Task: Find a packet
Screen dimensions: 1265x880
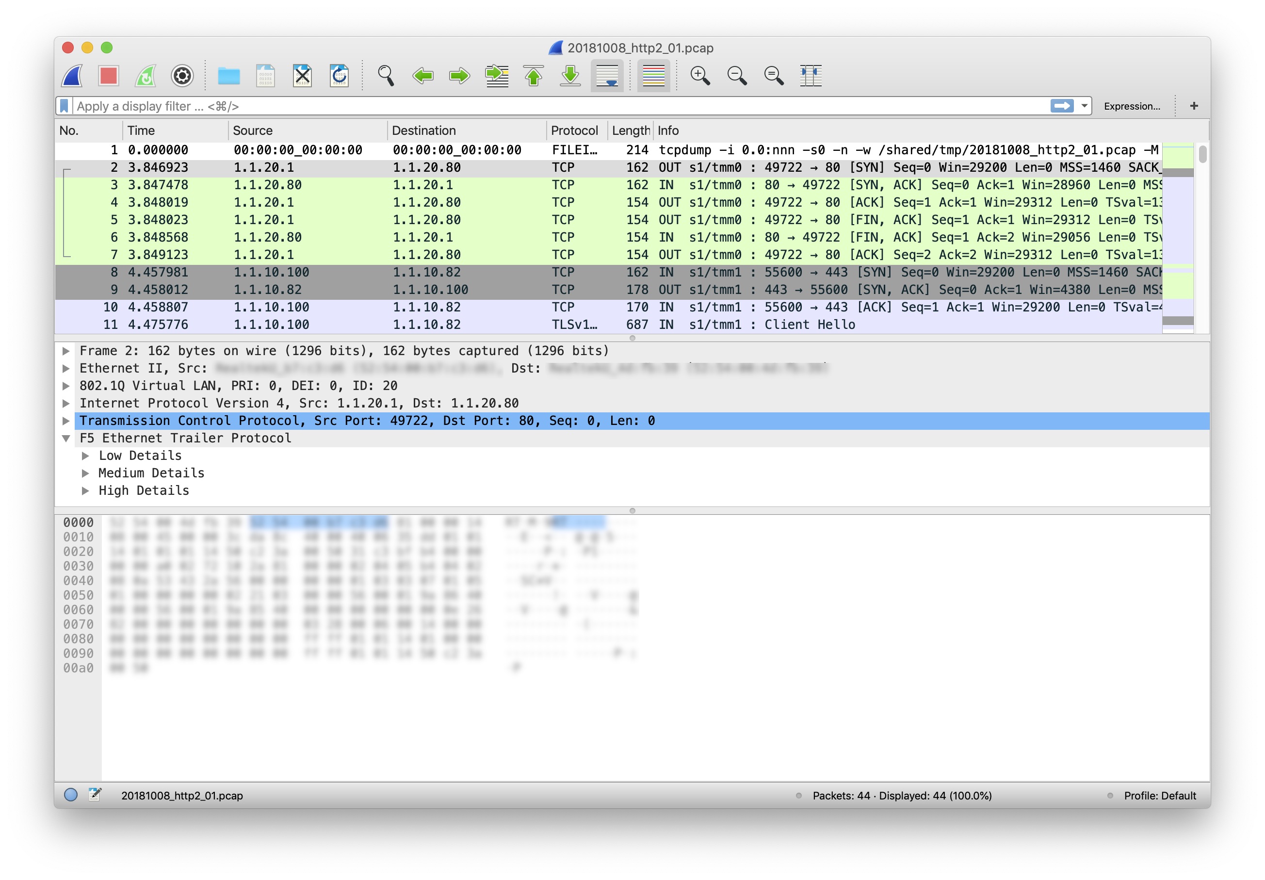Action: tap(386, 76)
